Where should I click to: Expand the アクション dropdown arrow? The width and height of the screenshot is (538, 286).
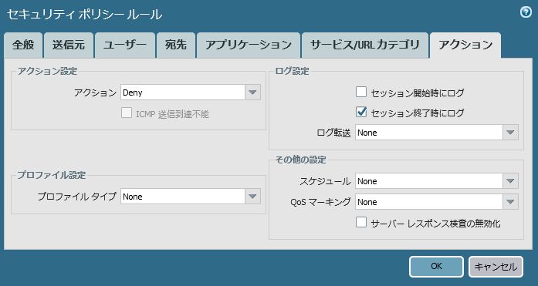pos(252,93)
